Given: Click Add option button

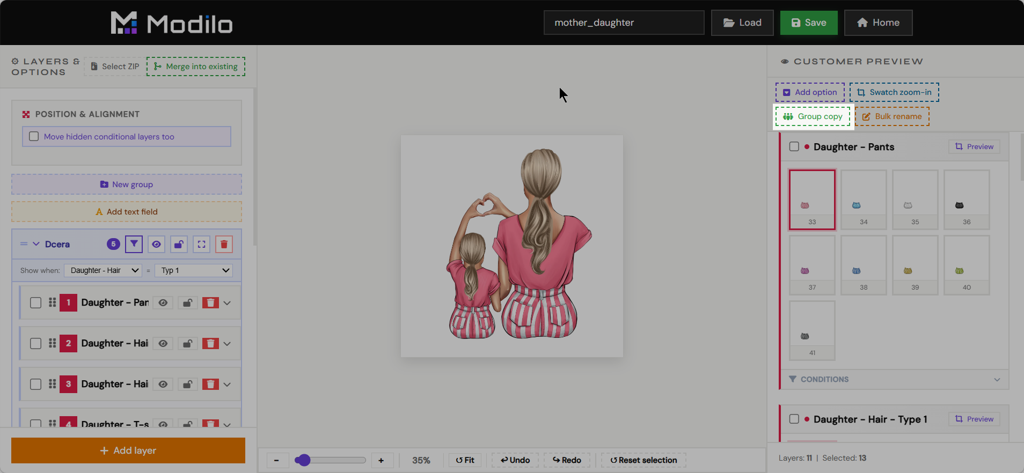Looking at the screenshot, I should pos(810,92).
